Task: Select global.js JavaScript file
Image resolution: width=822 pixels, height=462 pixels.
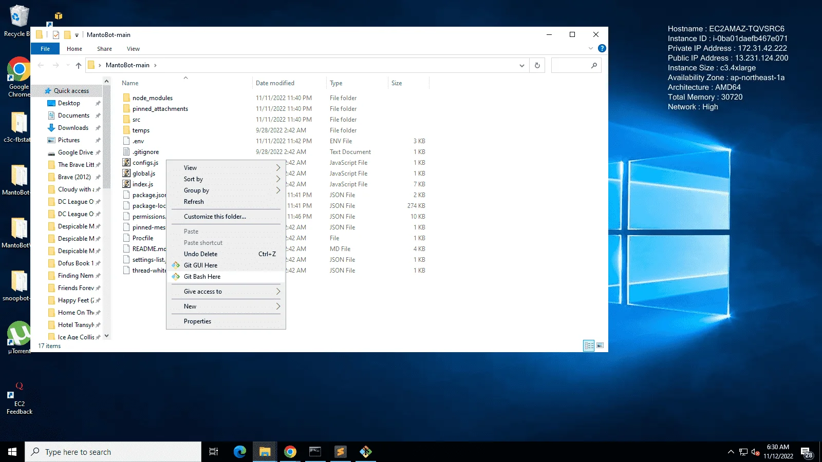Action: click(x=144, y=174)
